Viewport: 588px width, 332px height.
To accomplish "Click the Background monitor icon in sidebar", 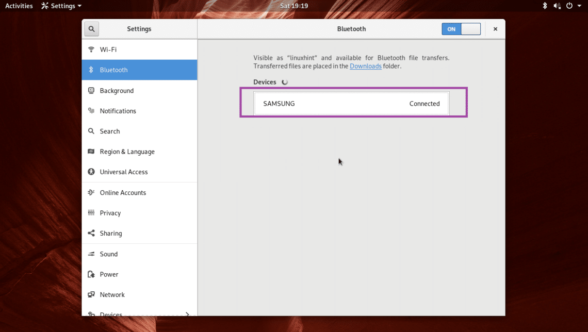I will point(91,91).
